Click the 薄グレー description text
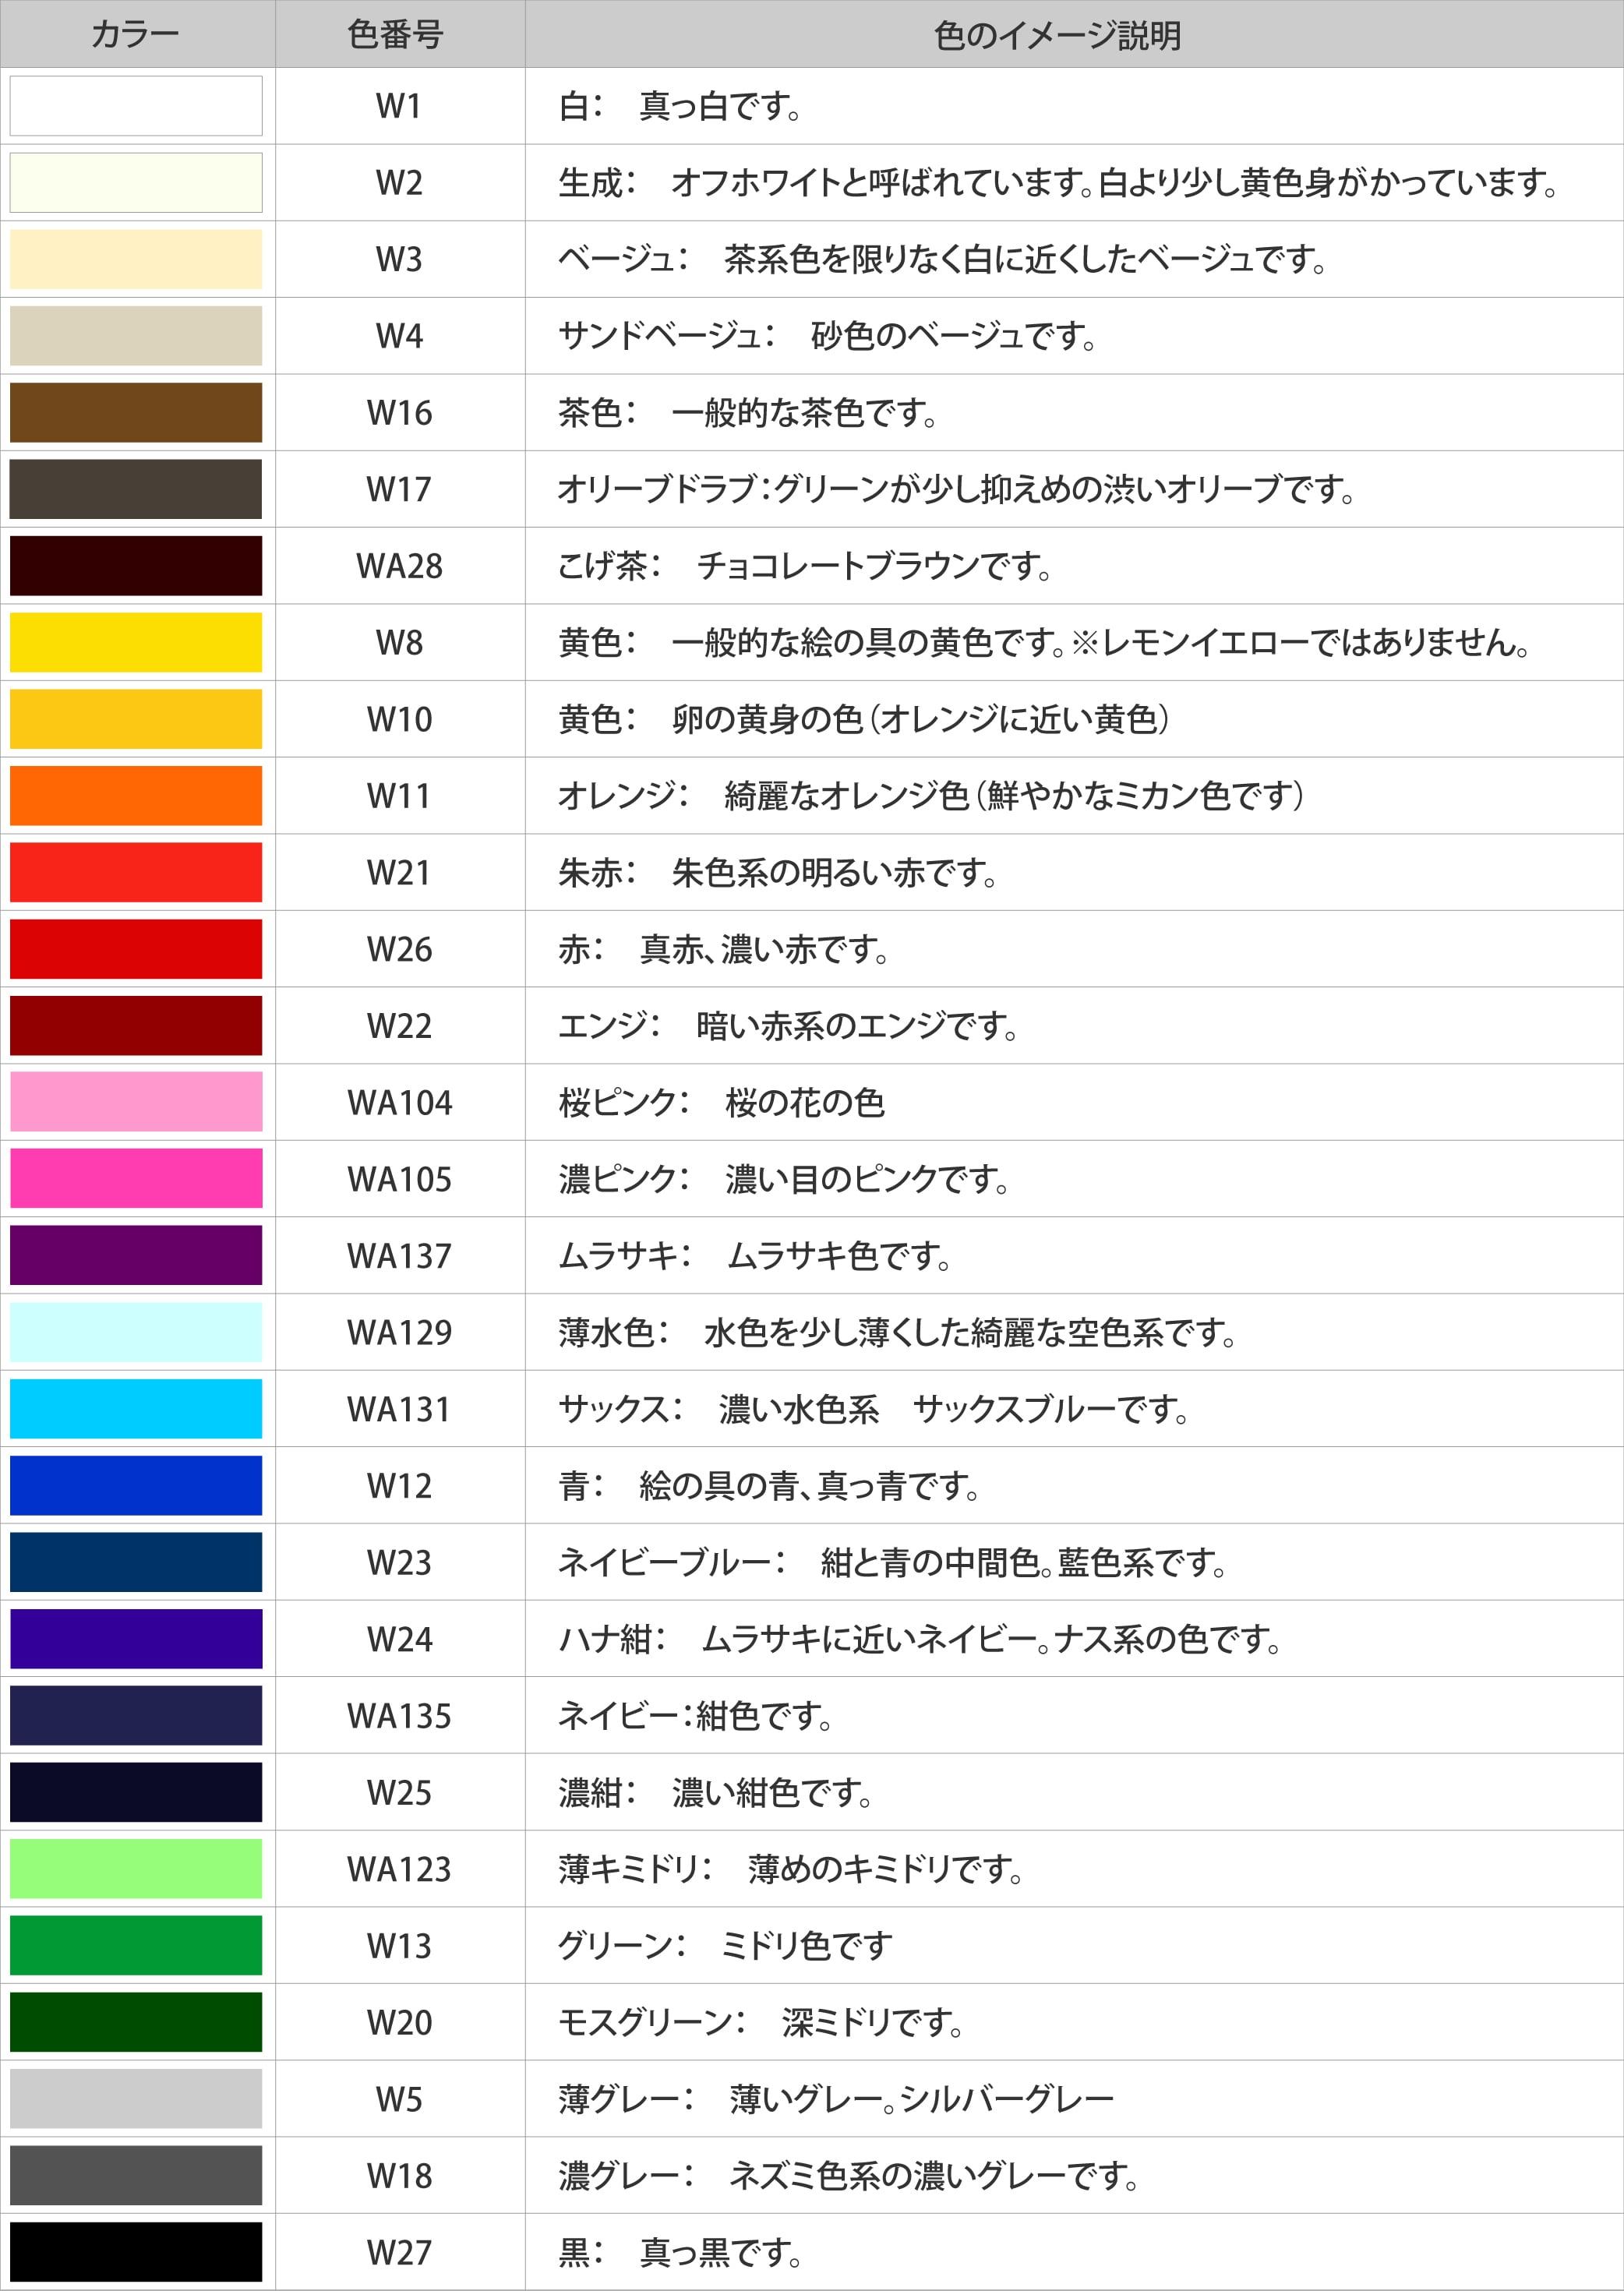The width and height of the screenshot is (1624, 2291). pos(836,2098)
